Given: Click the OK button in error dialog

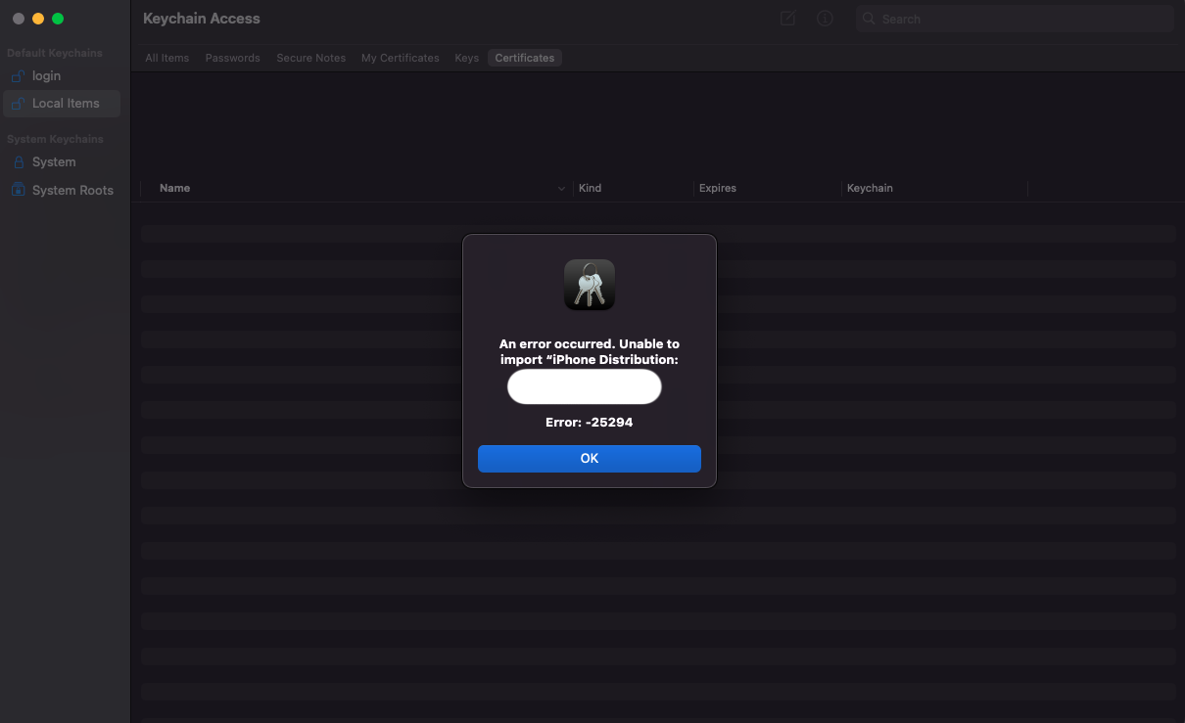Looking at the screenshot, I should click(x=589, y=459).
